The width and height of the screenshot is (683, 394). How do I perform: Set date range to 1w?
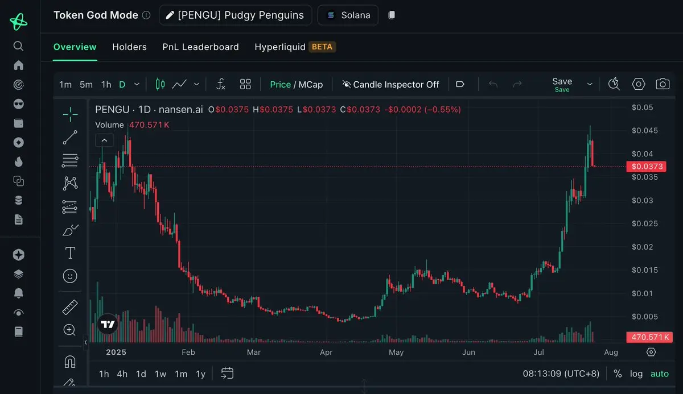click(161, 374)
